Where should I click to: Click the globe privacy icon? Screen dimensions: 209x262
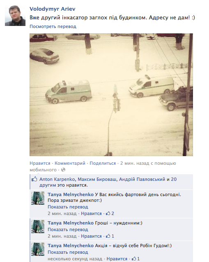[63, 170]
